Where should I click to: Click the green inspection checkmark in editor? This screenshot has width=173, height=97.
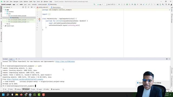click(169, 10)
